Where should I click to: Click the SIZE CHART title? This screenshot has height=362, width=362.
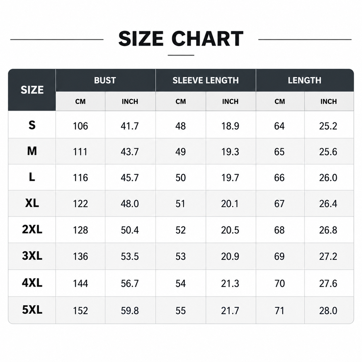(181, 39)
